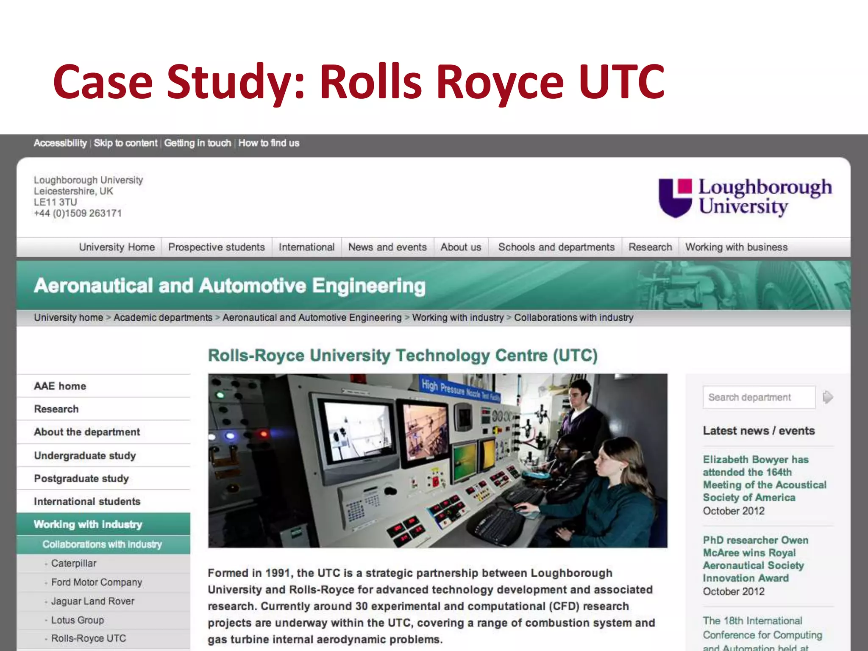
Task: Click Skip to content link
Action: pos(125,143)
